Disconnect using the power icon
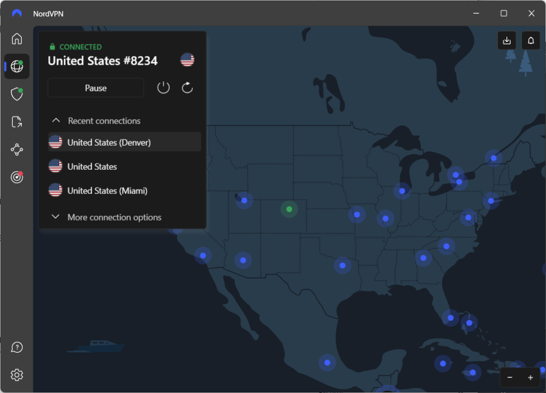This screenshot has height=393, width=546. coord(163,88)
